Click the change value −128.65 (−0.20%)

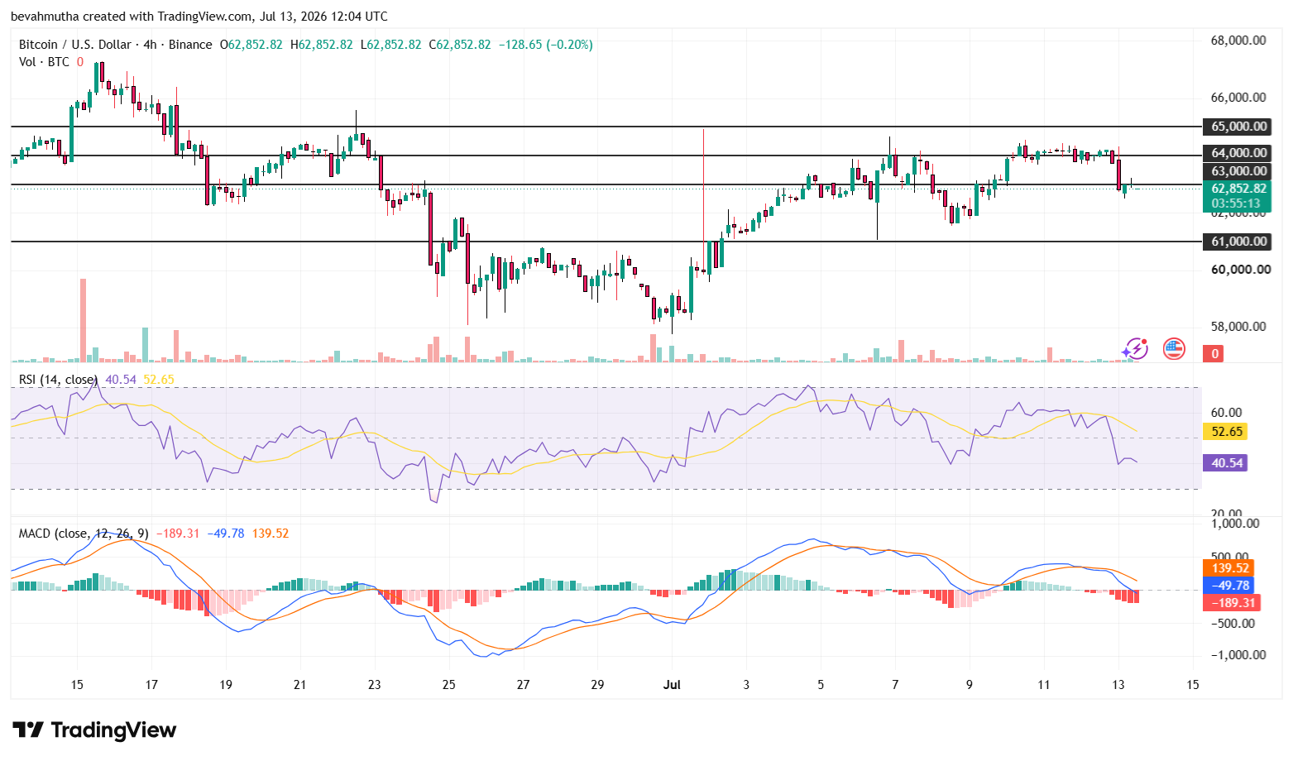click(x=545, y=45)
